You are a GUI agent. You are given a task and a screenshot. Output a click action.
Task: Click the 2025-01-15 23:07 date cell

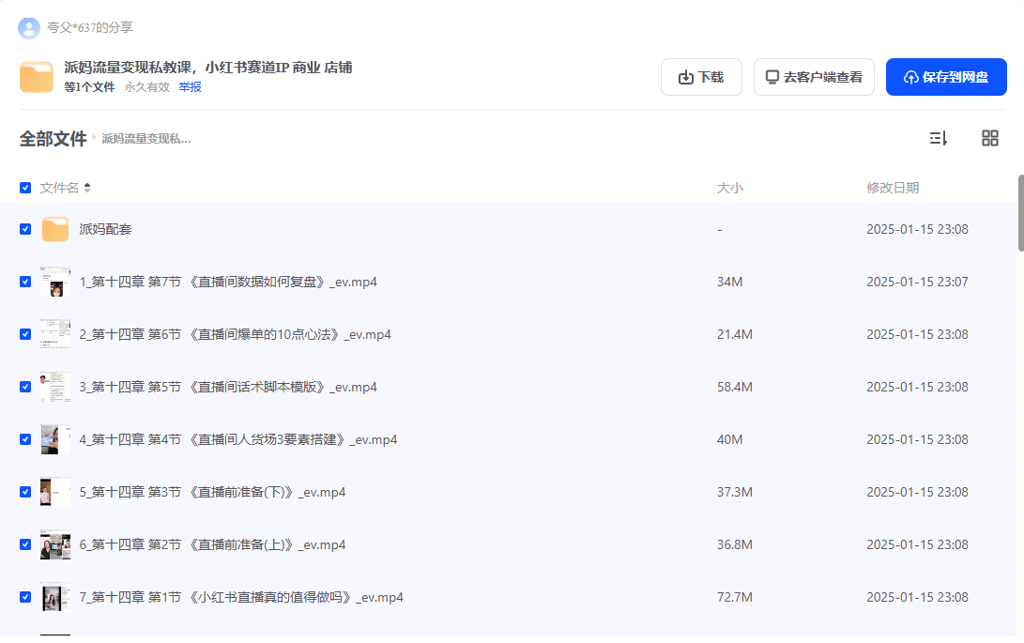point(918,282)
